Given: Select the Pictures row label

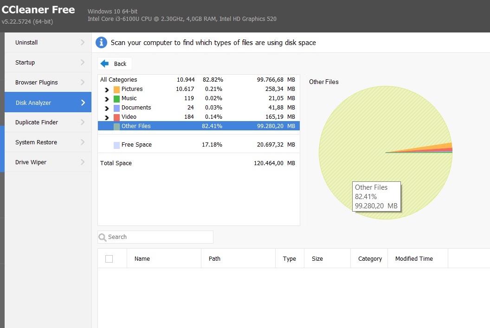Looking at the screenshot, I should point(132,89).
